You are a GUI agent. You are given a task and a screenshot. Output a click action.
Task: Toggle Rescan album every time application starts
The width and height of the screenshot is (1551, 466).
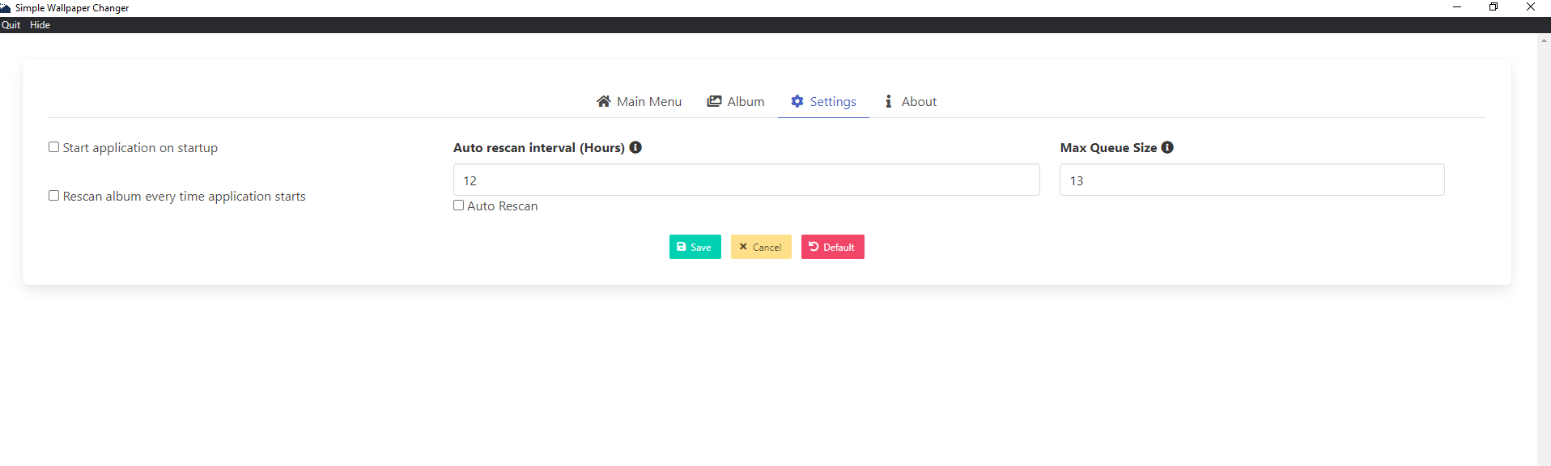pyautogui.click(x=53, y=196)
